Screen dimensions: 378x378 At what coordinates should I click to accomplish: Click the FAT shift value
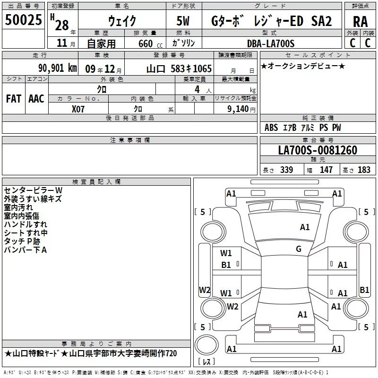pyautogui.click(x=14, y=99)
